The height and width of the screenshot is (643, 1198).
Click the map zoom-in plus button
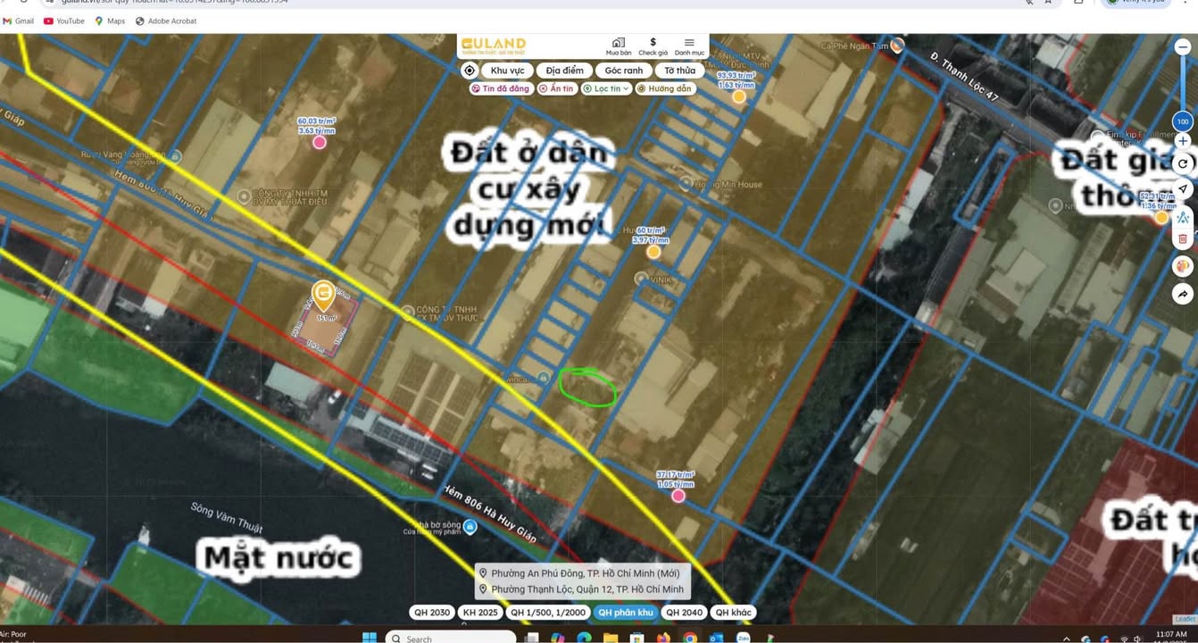pos(1183,141)
